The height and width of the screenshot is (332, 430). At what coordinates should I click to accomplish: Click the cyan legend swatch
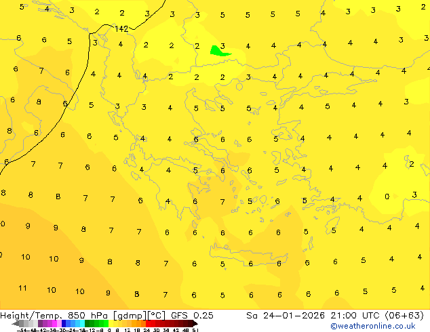click(x=82, y=323)
